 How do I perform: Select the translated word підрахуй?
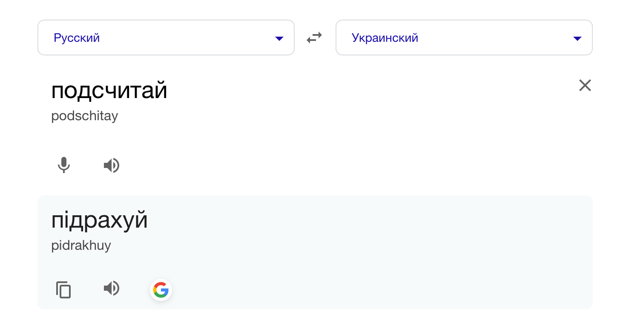tap(99, 220)
